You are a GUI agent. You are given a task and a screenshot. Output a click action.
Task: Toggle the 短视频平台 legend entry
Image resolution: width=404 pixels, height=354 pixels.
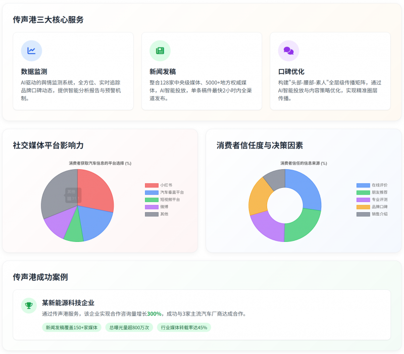click(x=170, y=199)
